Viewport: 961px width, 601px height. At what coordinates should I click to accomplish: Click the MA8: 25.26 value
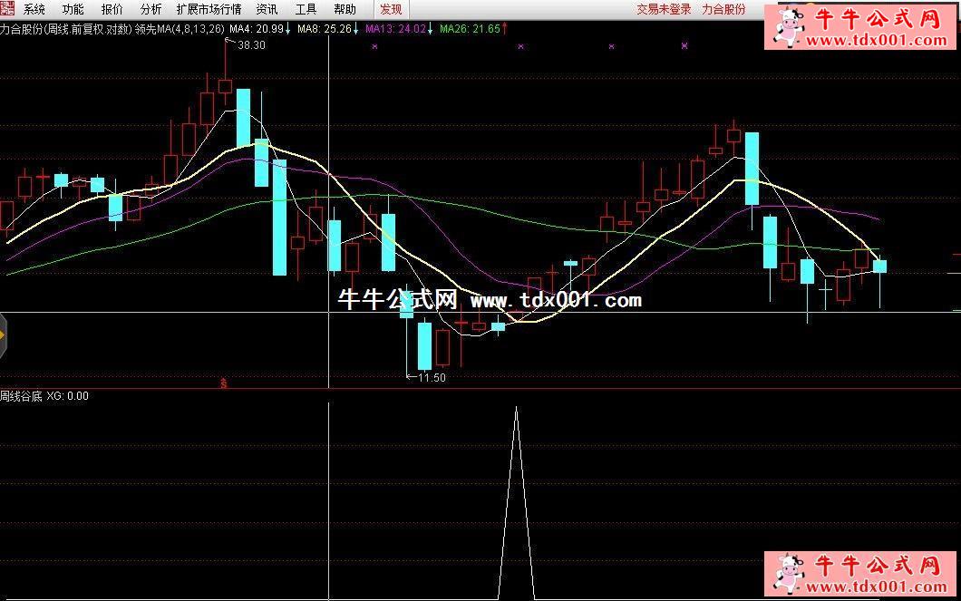click(x=325, y=29)
